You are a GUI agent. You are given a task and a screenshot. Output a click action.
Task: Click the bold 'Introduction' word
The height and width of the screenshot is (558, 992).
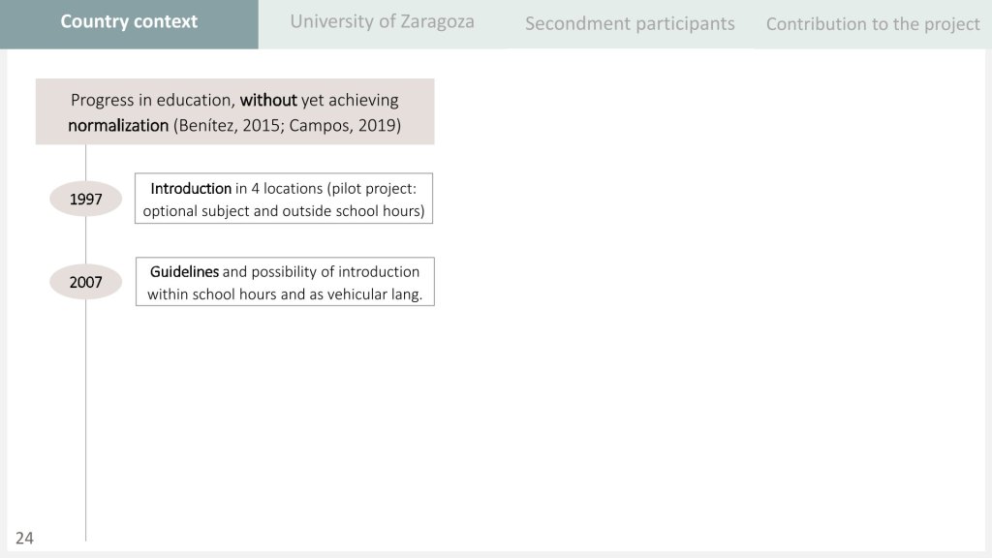pos(191,188)
